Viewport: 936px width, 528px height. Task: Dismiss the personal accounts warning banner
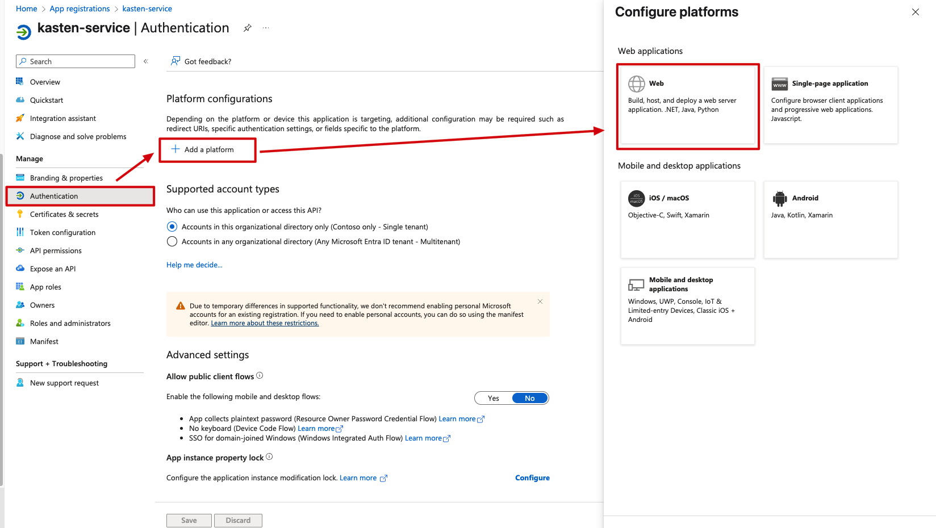pyautogui.click(x=540, y=301)
